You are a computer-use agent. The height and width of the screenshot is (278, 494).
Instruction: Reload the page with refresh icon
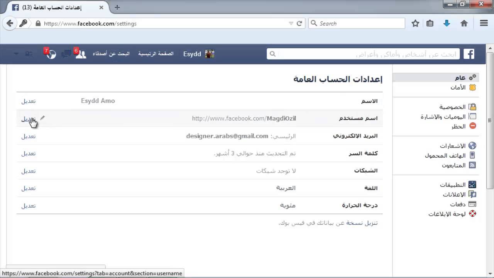(x=299, y=24)
